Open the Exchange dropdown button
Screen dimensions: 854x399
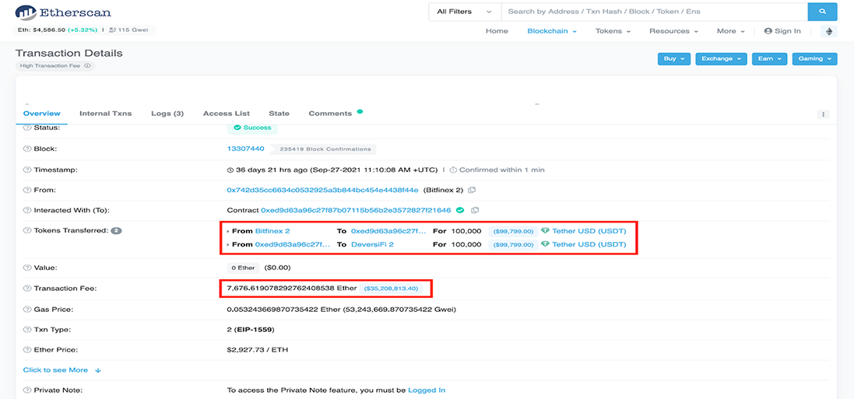(721, 59)
